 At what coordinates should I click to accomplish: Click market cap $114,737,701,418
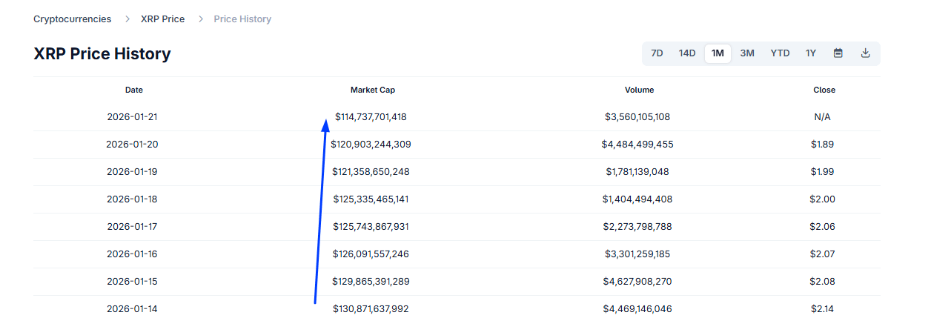371,117
